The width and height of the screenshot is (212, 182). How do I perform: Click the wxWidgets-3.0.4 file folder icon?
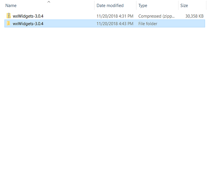(x=9, y=23)
